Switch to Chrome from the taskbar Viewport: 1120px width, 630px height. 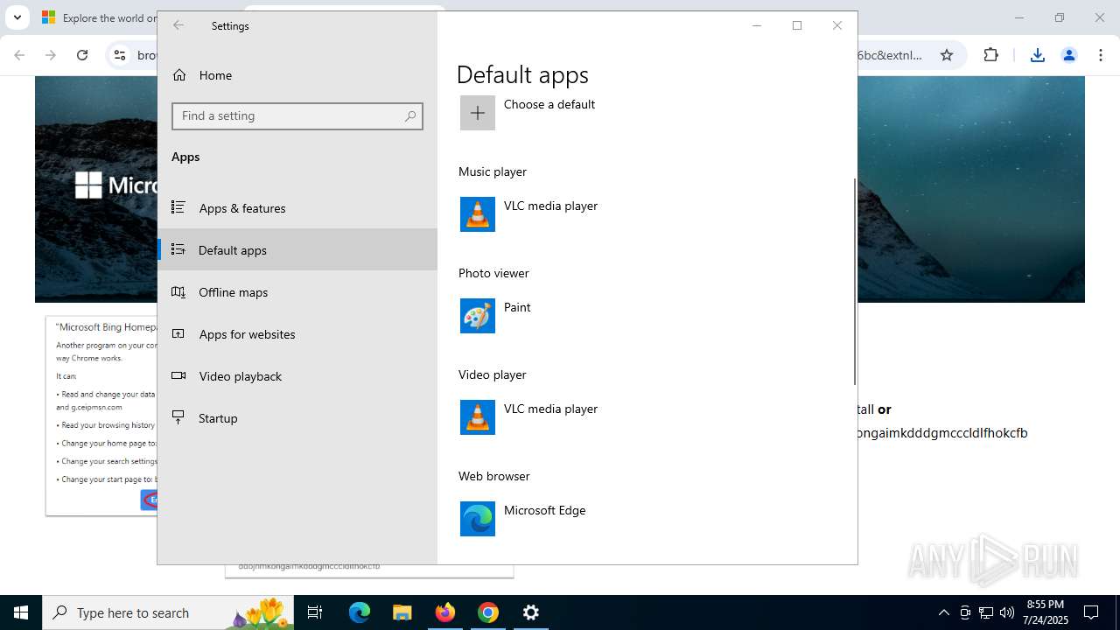point(488,612)
